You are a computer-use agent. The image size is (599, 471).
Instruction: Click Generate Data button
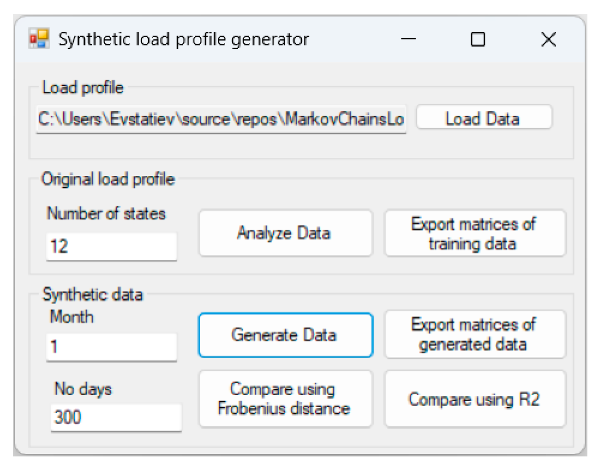click(285, 335)
